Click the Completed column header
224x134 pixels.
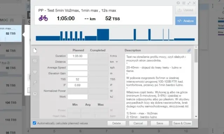tap(98, 50)
